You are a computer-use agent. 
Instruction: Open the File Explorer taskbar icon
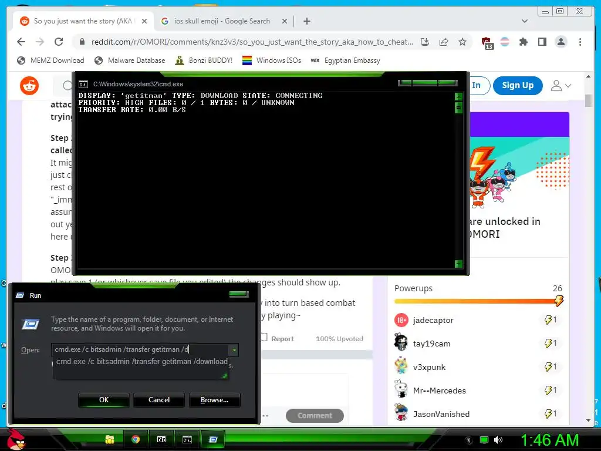[110, 439]
